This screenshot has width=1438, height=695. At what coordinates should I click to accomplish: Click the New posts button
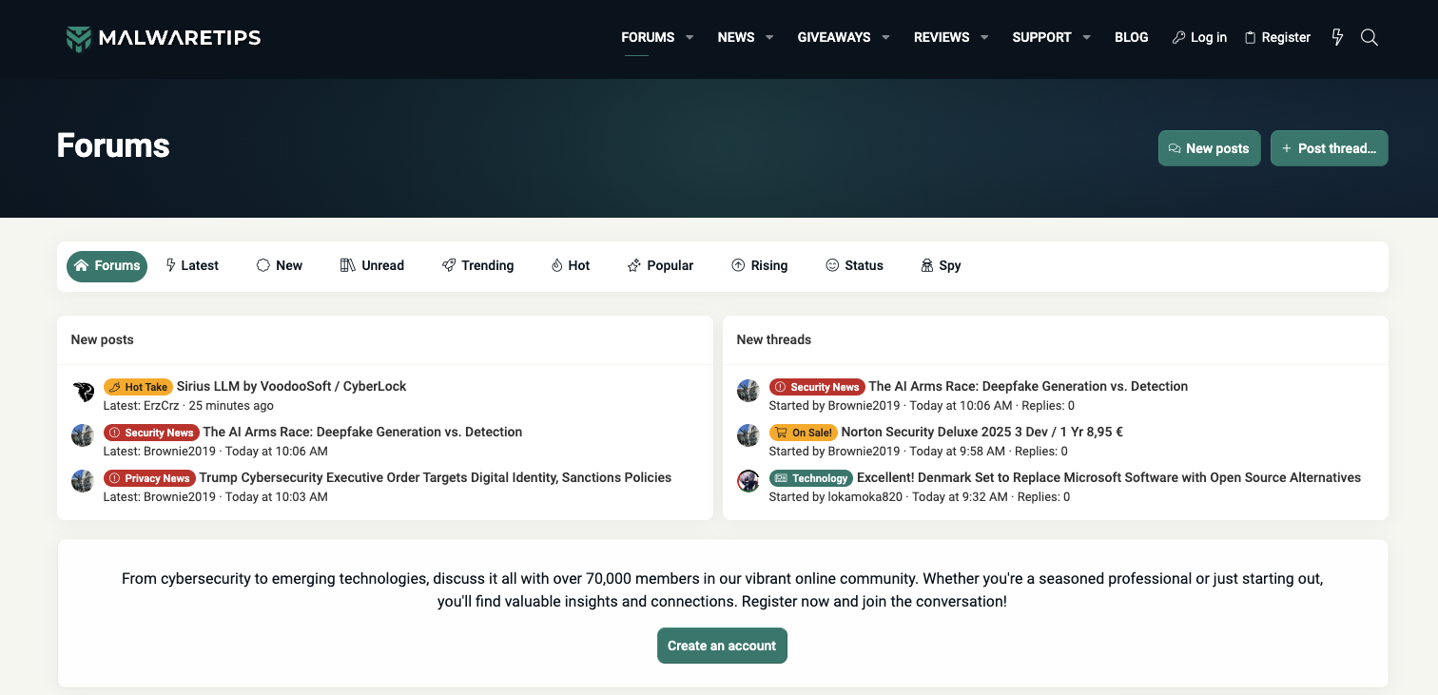(x=1209, y=148)
